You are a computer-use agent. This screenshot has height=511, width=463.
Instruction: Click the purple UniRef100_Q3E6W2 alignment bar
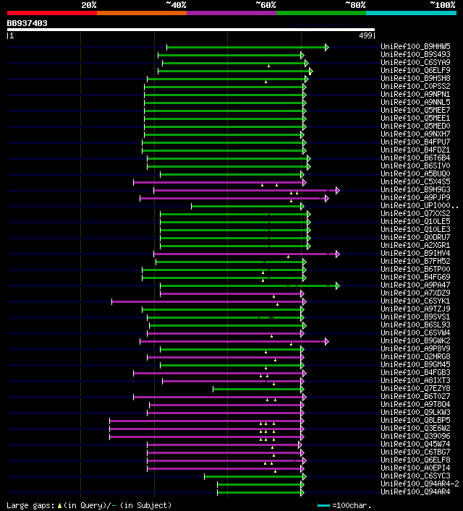pyautogui.click(x=205, y=429)
